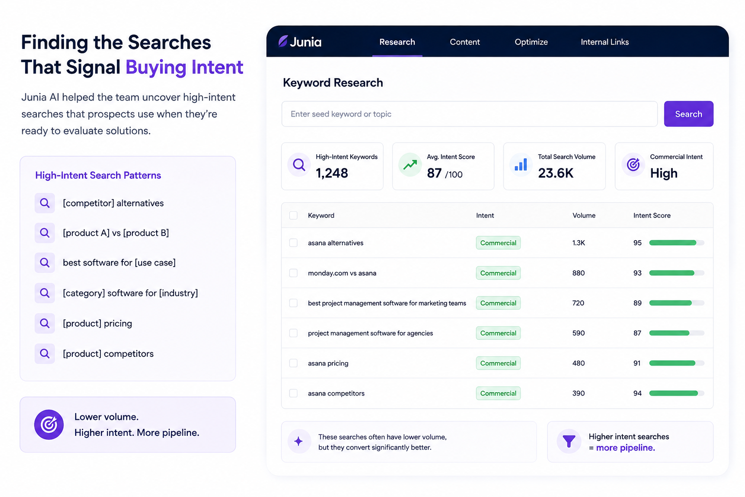
Task: Click the Total Search Volume bar chart icon
Action: coord(521,165)
